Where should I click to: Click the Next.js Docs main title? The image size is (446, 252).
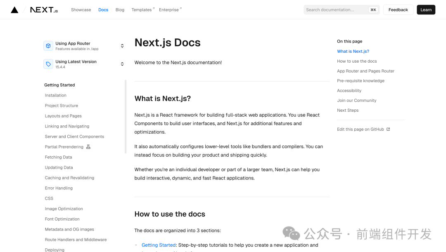167,42
